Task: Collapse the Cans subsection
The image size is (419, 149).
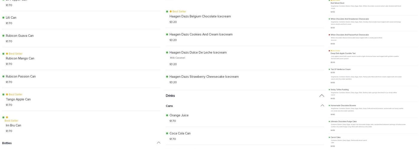Action: point(322,105)
